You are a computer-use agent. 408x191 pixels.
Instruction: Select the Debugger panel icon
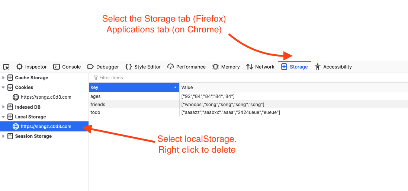point(90,67)
